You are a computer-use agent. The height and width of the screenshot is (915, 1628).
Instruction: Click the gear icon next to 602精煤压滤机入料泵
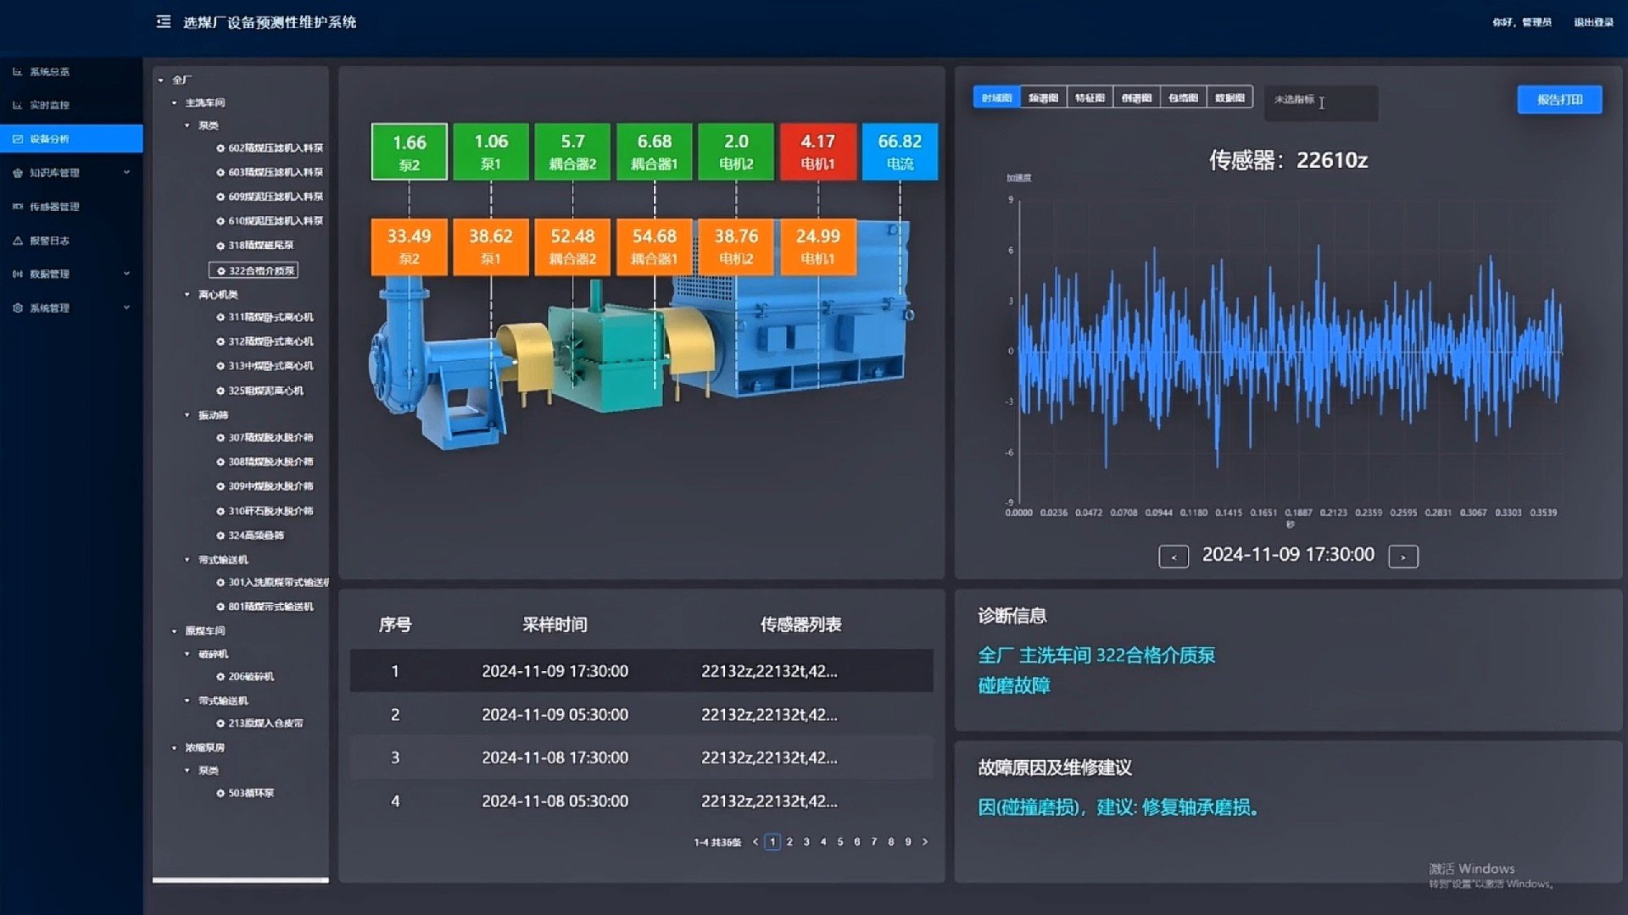[x=220, y=148]
